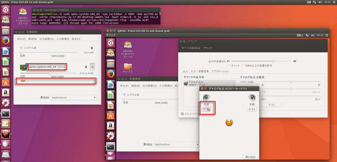
Task: Mute the qemu-system-x86_64 stream
Action: pos(86,67)
